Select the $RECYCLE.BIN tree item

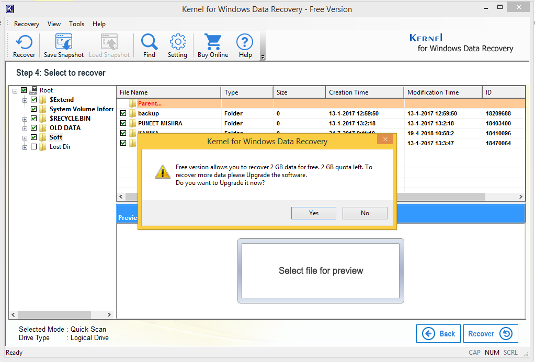(70, 118)
